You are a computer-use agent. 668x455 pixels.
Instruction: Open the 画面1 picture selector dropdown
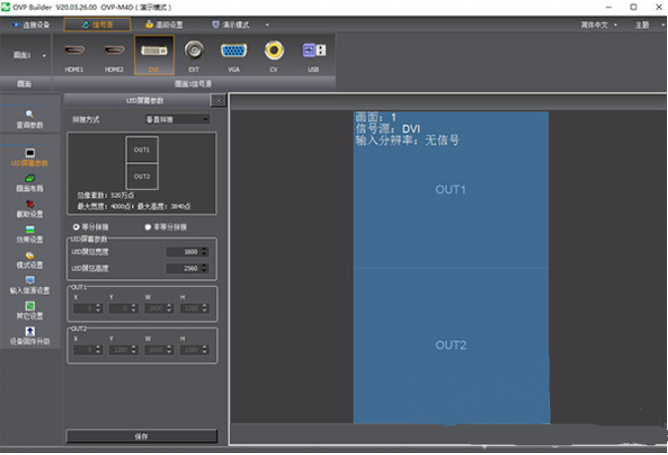28,55
